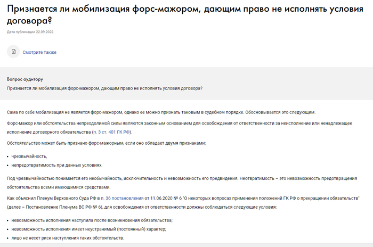The image size is (373, 247).
Task: Click the article title about мобилизация форс-мажором
Action: [x=185, y=15]
